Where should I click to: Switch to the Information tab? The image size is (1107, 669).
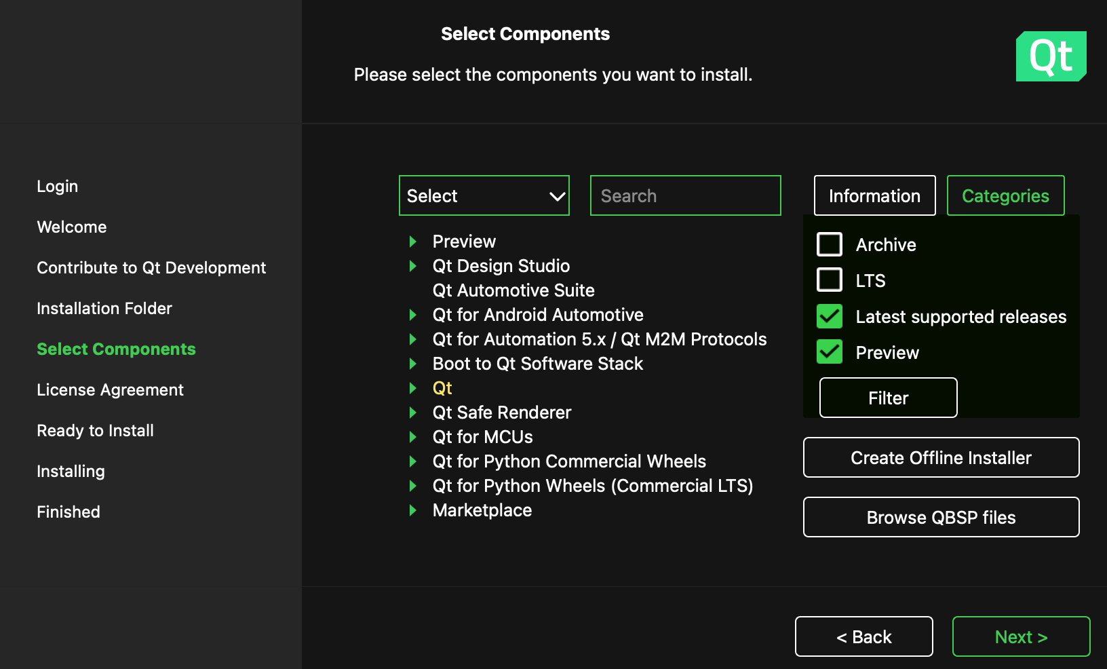tap(874, 195)
